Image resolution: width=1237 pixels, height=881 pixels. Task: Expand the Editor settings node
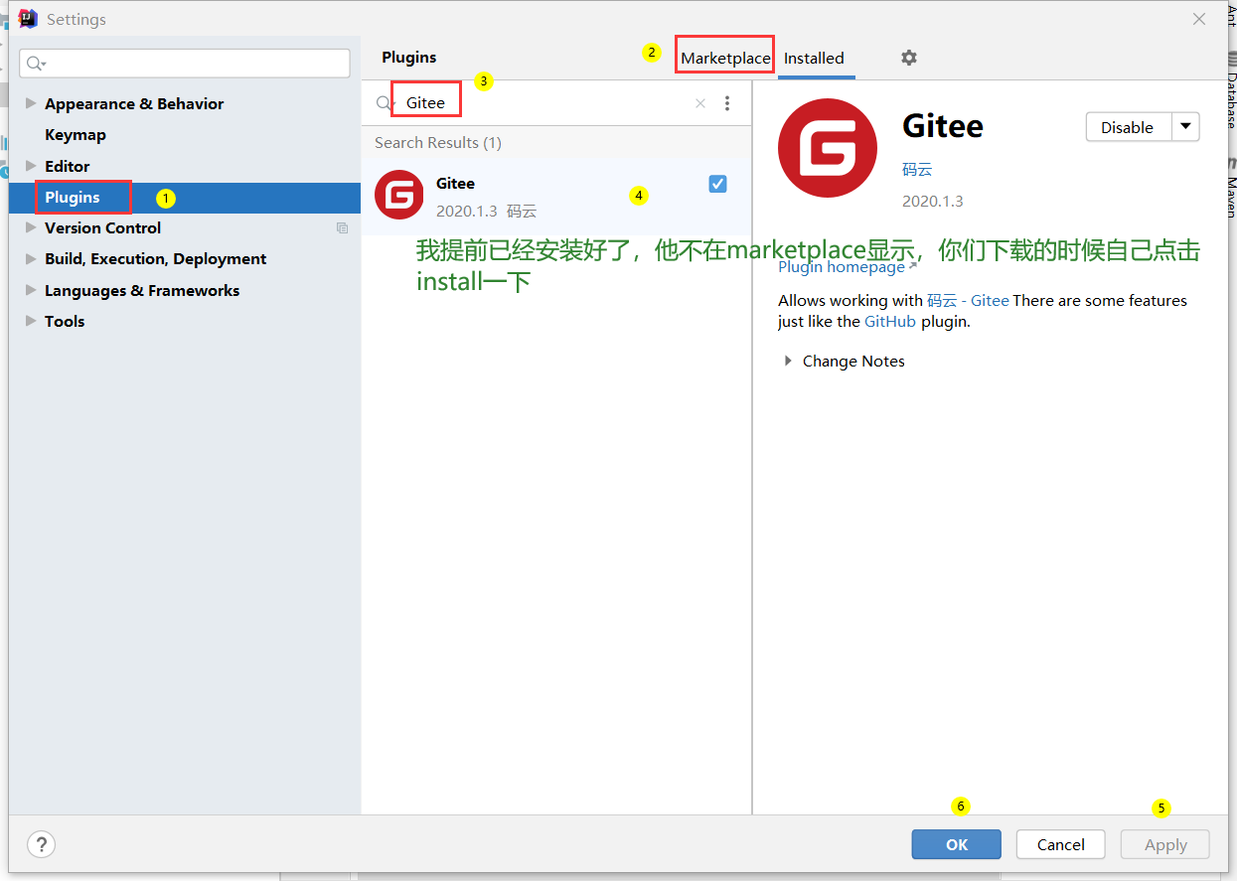pos(31,166)
